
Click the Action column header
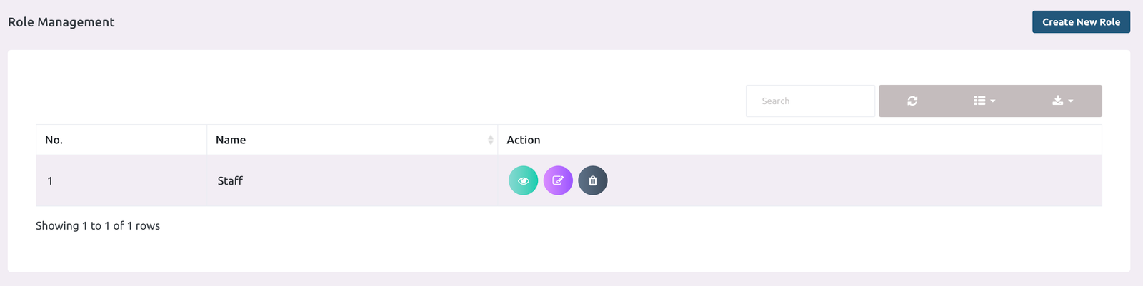click(x=524, y=140)
